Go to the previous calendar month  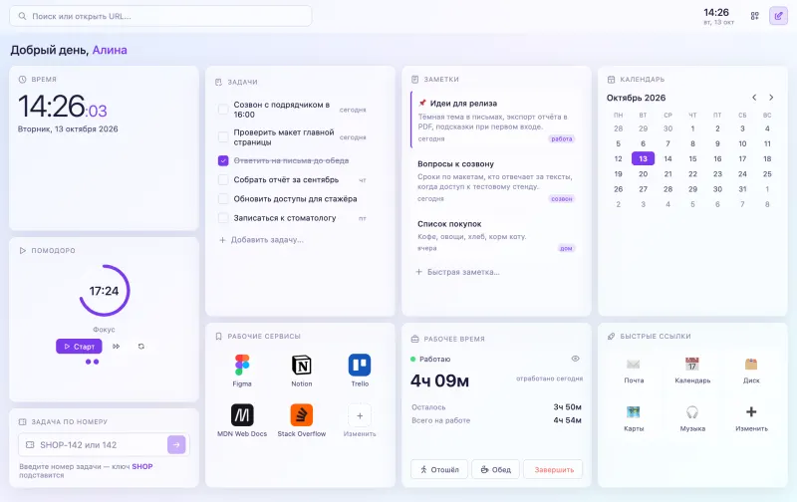tap(754, 98)
